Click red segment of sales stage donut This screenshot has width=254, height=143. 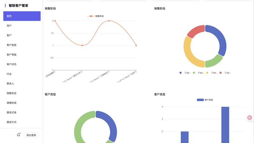(x=197, y=31)
